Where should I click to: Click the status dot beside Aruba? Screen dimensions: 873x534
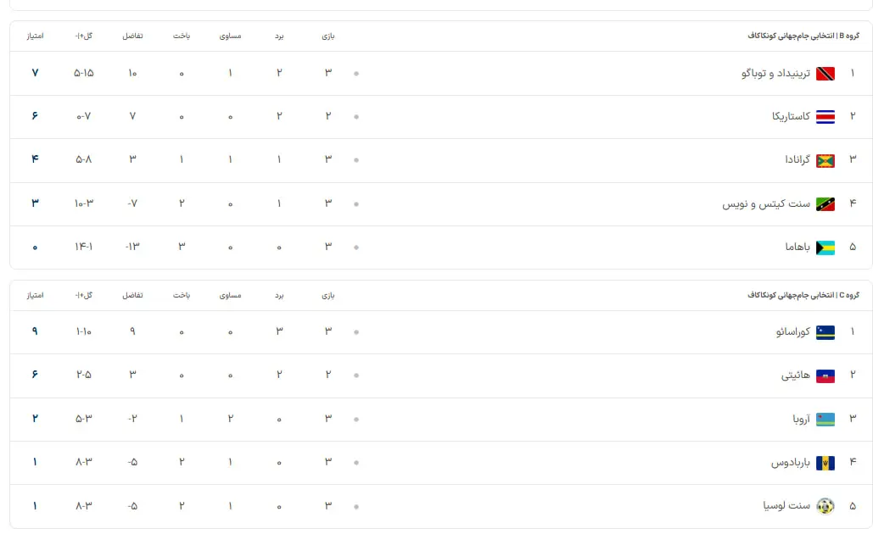[356, 419]
